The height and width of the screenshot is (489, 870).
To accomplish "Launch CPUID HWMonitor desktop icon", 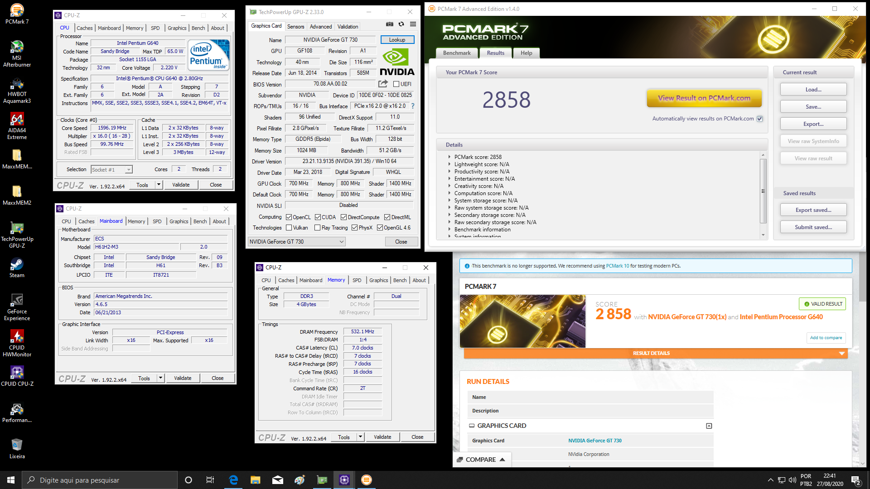I will [x=17, y=343].
